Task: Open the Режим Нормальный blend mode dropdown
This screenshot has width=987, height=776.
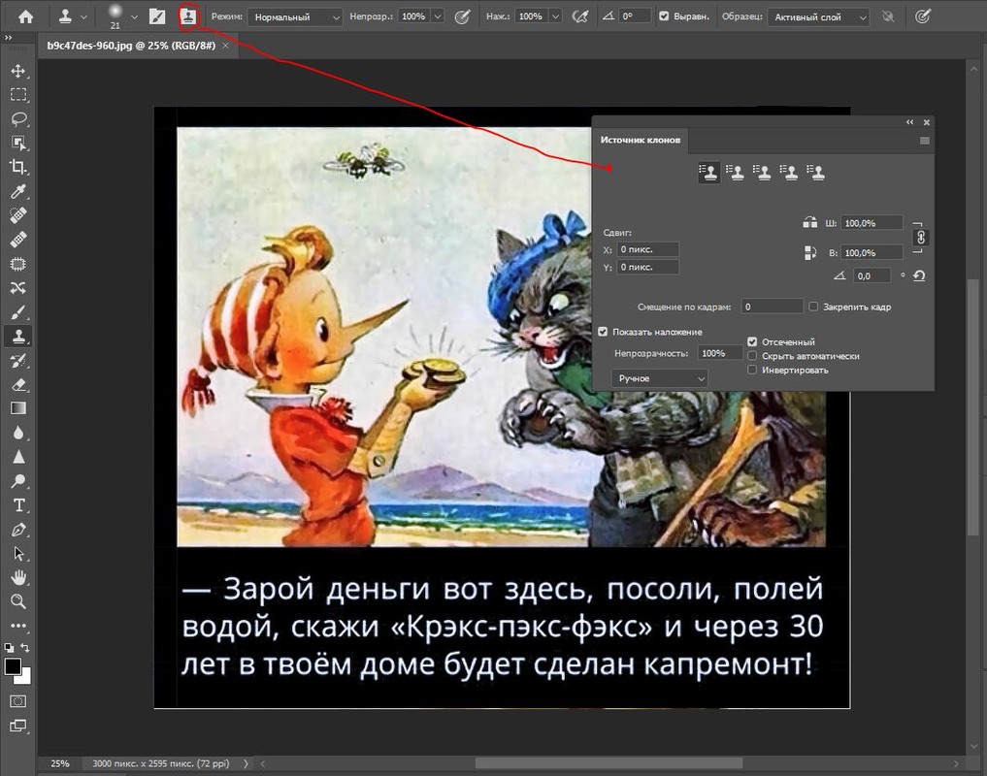Action: click(295, 17)
